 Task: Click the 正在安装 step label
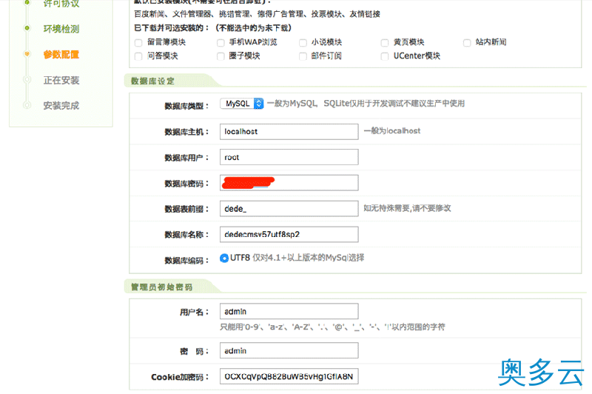click(x=61, y=81)
